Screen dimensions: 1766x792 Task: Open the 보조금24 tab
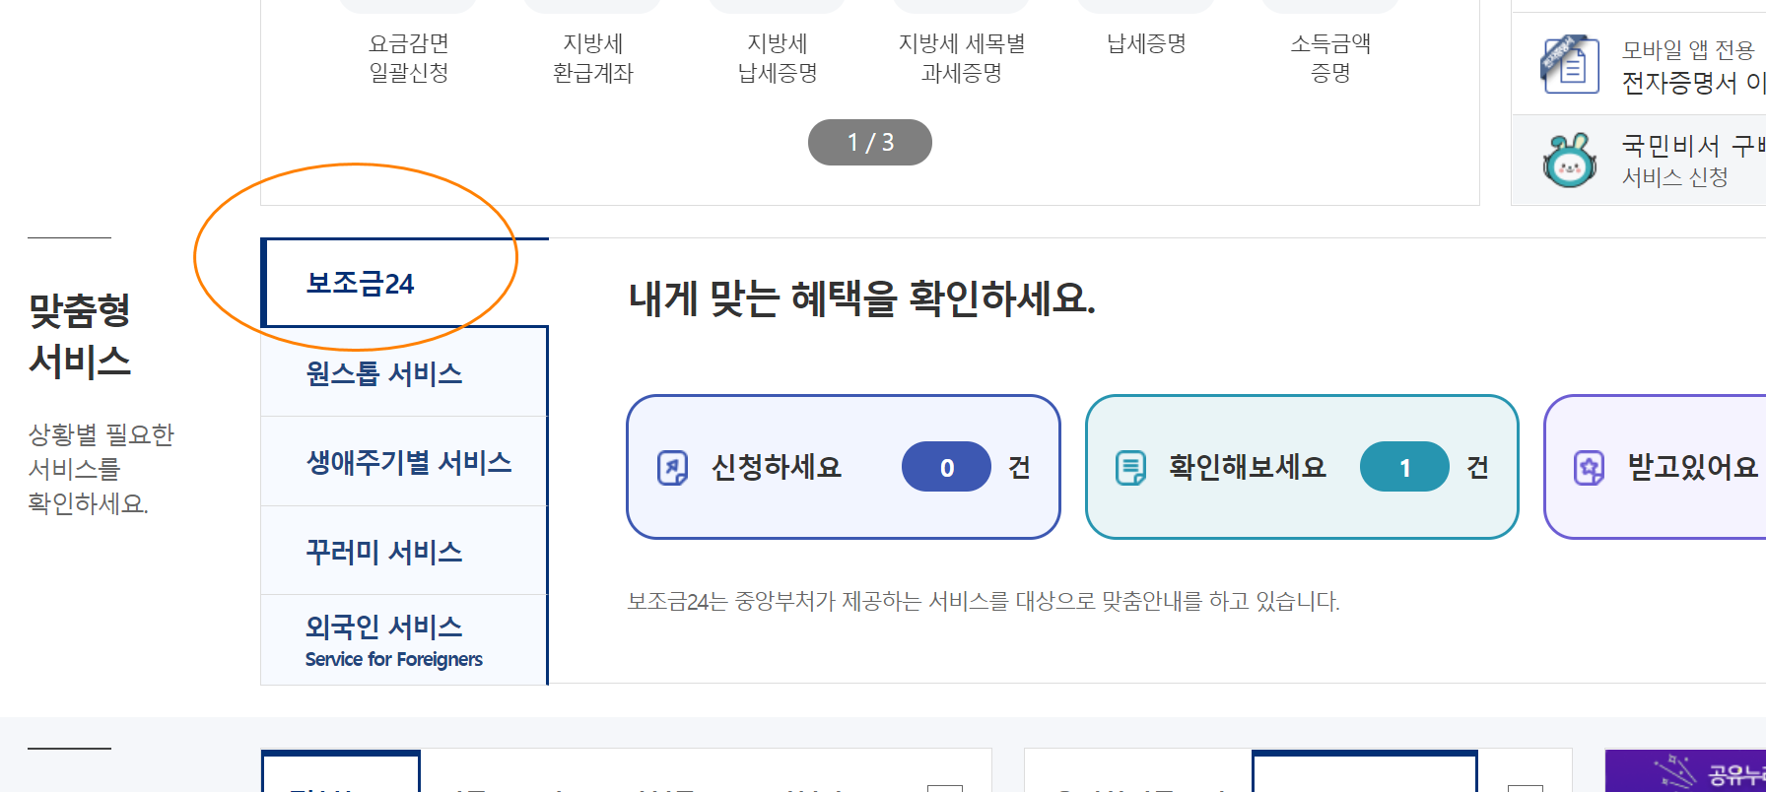tap(404, 284)
